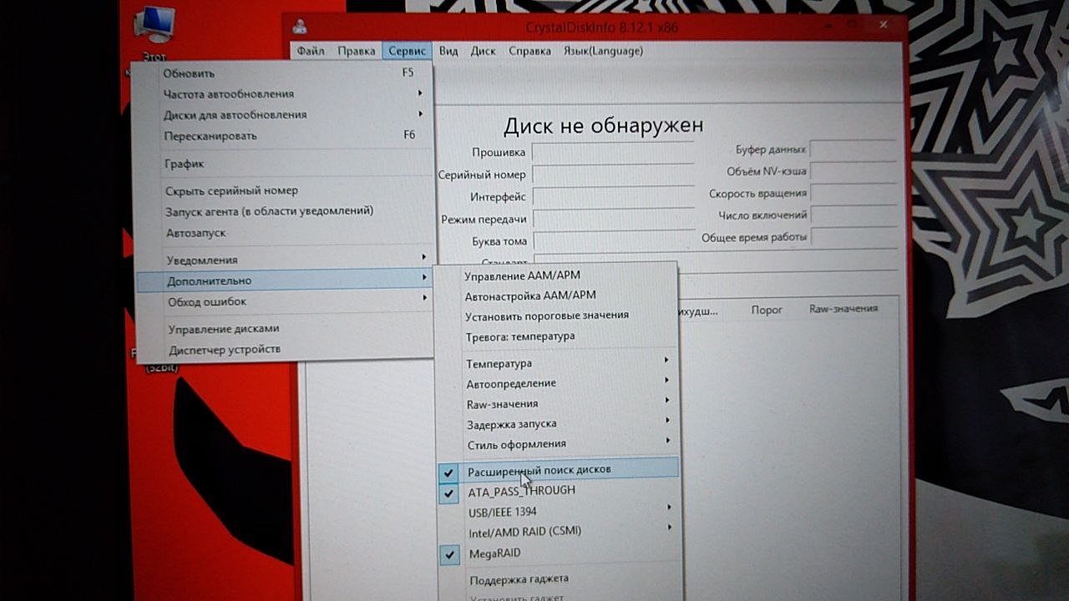The width and height of the screenshot is (1069, 601).
Task: Click the Диск не обнаружен heading
Action: (603, 125)
